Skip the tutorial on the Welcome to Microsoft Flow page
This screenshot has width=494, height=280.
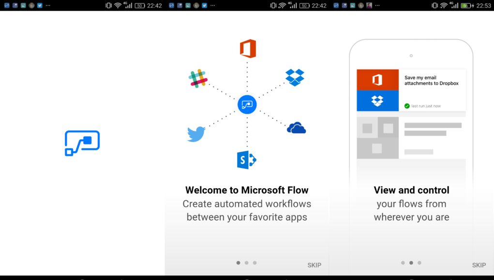[x=314, y=265]
